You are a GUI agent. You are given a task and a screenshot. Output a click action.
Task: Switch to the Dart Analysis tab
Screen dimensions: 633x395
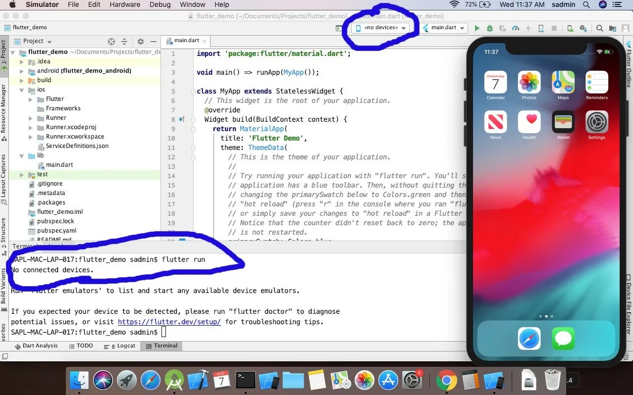point(36,346)
